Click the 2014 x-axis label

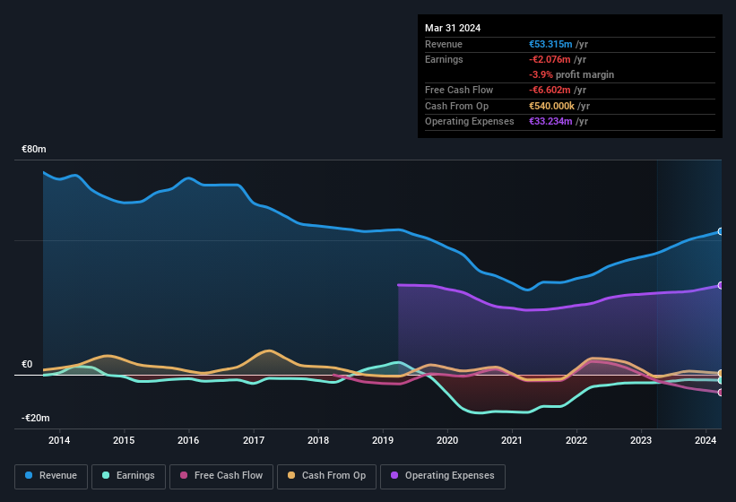click(59, 440)
